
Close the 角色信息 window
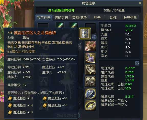140,3
